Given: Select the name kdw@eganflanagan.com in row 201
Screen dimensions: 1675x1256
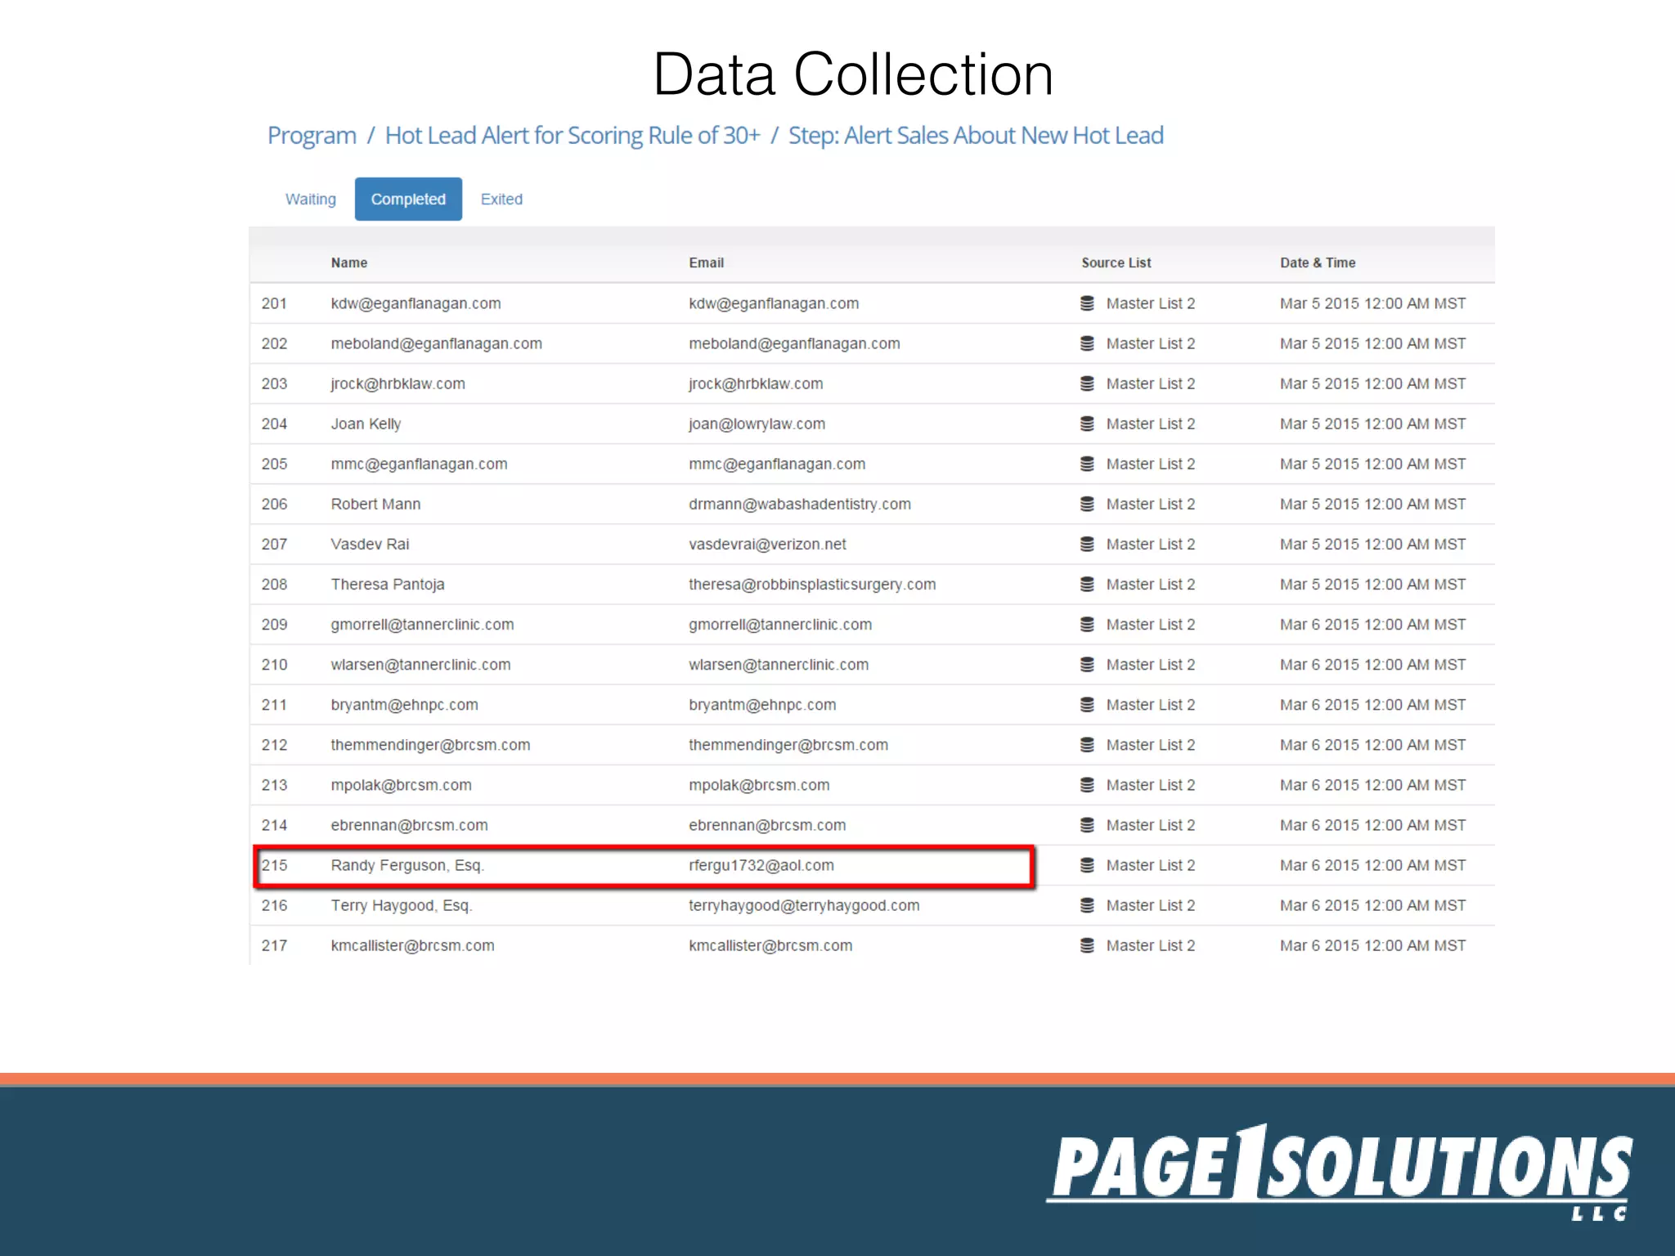Looking at the screenshot, I should point(415,303).
